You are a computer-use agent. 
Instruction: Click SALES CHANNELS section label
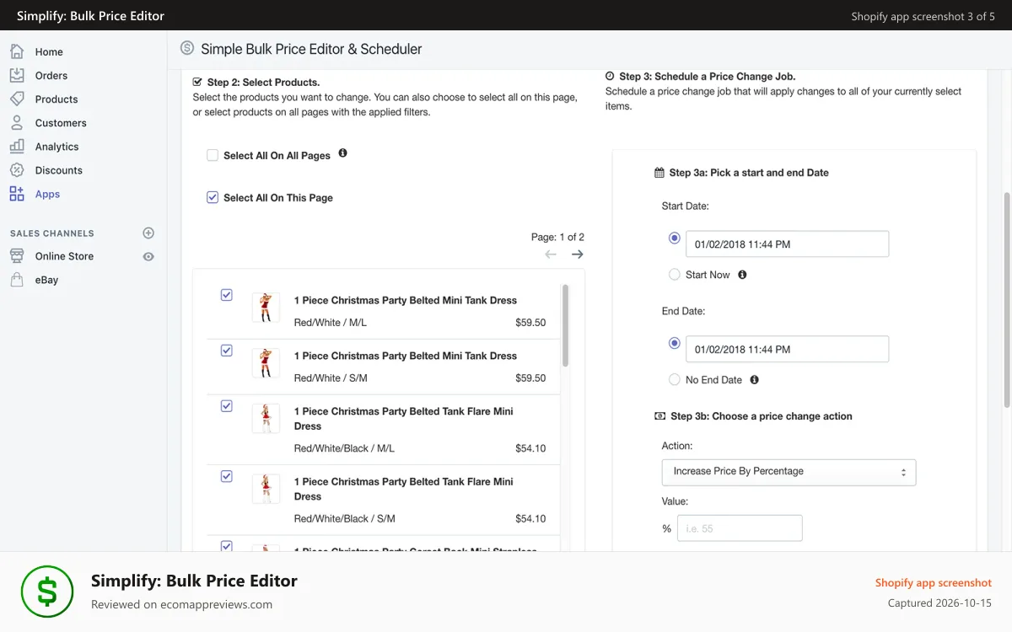52,233
